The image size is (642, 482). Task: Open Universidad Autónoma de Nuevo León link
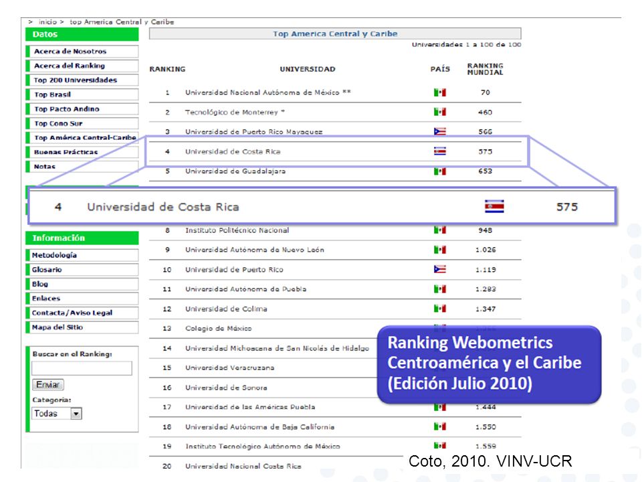click(x=255, y=250)
